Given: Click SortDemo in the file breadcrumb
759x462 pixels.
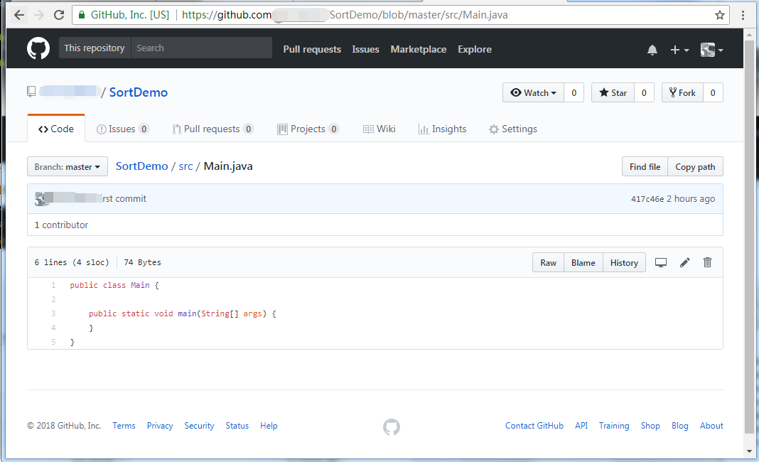Looking at the screenshot, I should click(x=142, y=166).
